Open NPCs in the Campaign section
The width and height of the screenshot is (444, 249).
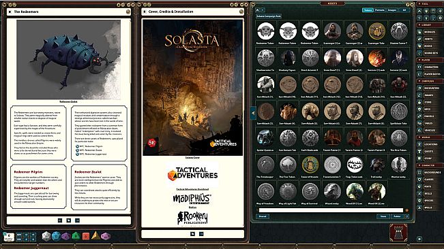pyautogui.click(x=429, y=110)
